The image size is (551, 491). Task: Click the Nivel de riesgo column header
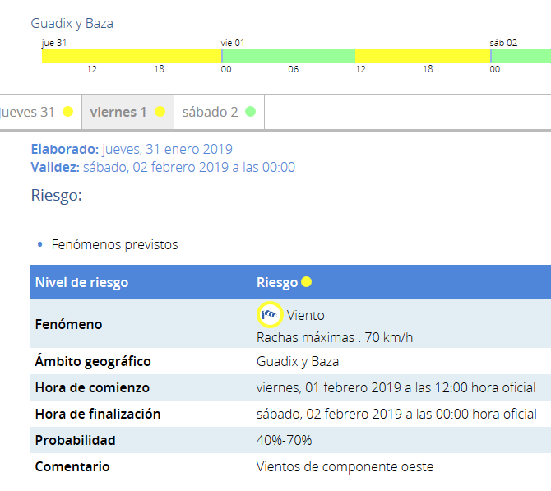coord(81,283)
